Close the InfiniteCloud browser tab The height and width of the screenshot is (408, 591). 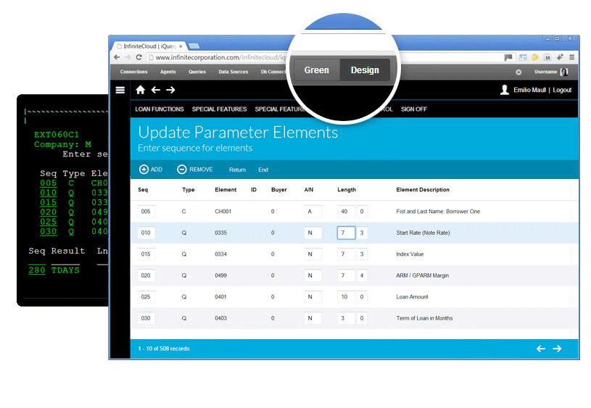(181, 46)
